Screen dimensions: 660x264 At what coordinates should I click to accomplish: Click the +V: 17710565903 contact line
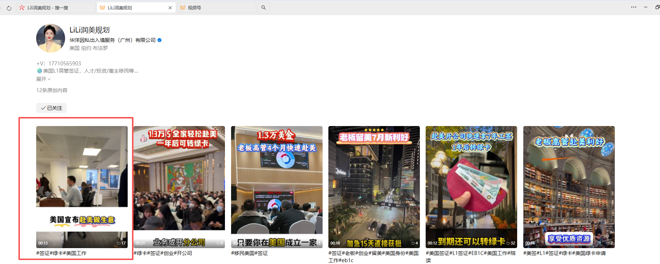click(59, 64)
